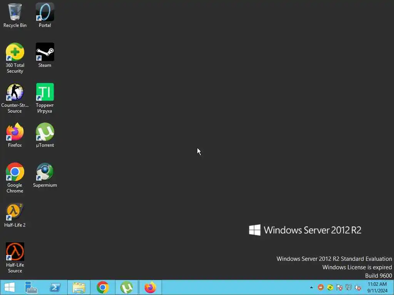The image size is (394, 295).
Task: Switch to Google Chrome on the taskbar
Action: tap(102, 287)
